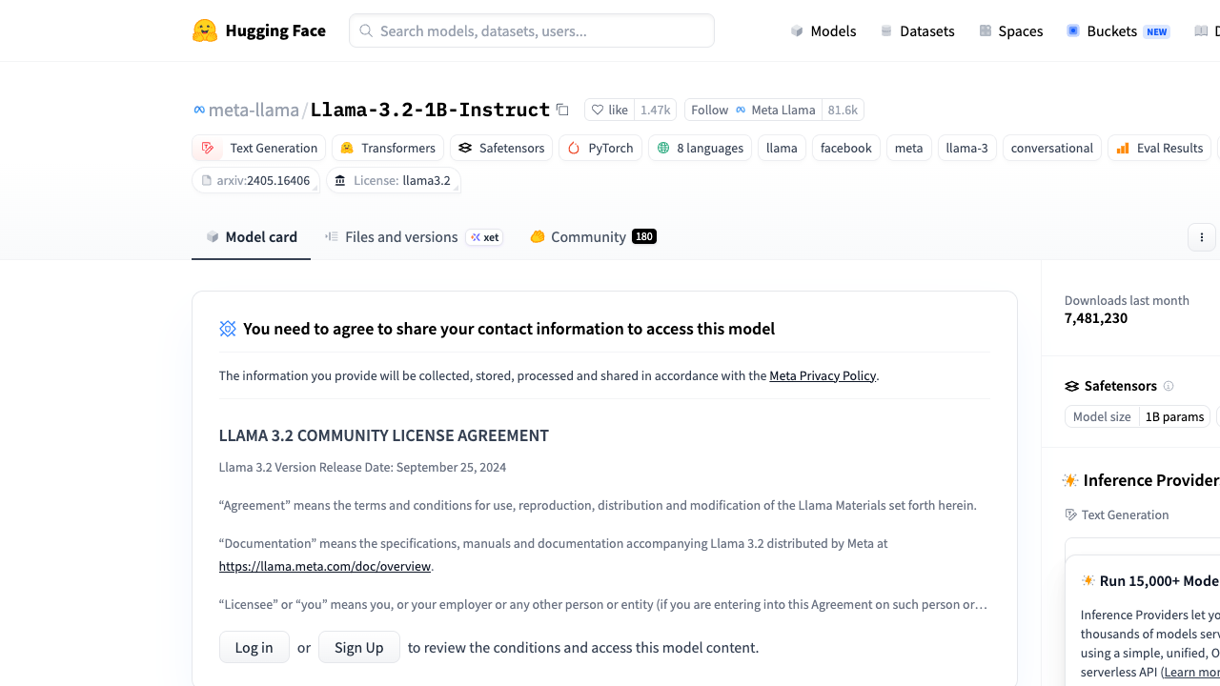
Task: Click the LLAMA 3.2 COMMUNITY LICENSE AGREEMENT heading
Action: 384,435
